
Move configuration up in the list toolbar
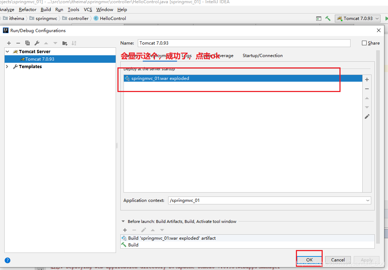46,43
